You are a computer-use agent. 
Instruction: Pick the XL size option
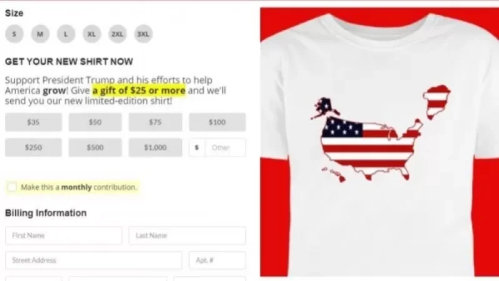pos(92,34)
